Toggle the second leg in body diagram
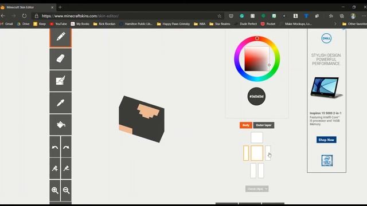This screenshot has height=206, width=367. tap(261, 171)
